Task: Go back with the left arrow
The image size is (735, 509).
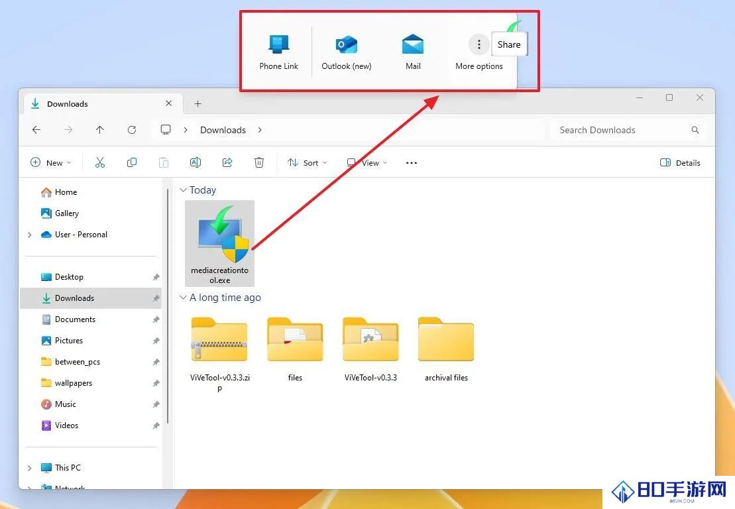Action: point(36,130)
